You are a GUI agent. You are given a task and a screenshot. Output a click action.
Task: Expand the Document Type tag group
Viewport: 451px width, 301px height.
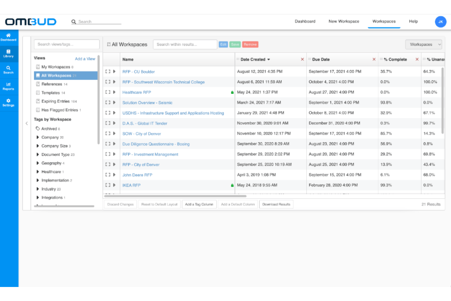pyautogui.click(x=38, y=155)
